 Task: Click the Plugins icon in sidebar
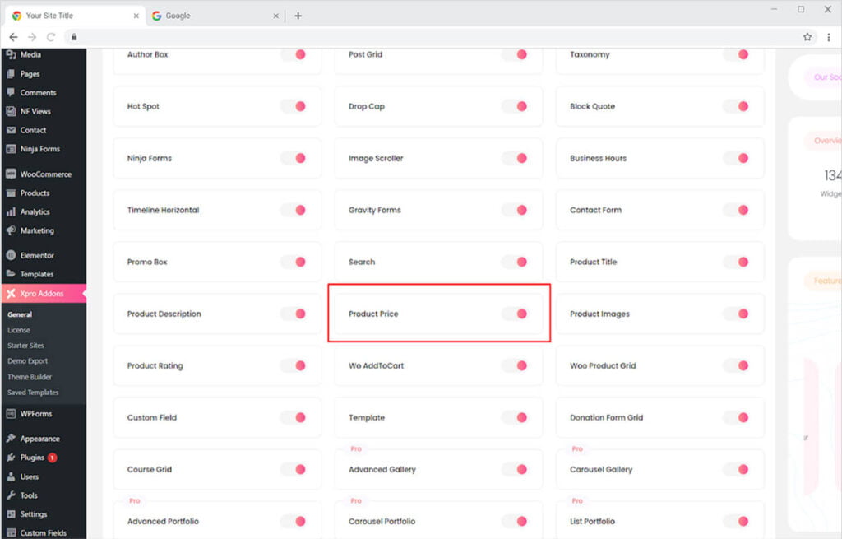coord(11,458)
